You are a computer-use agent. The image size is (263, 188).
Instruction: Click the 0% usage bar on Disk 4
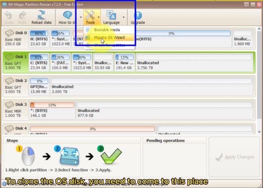point(92,129)
